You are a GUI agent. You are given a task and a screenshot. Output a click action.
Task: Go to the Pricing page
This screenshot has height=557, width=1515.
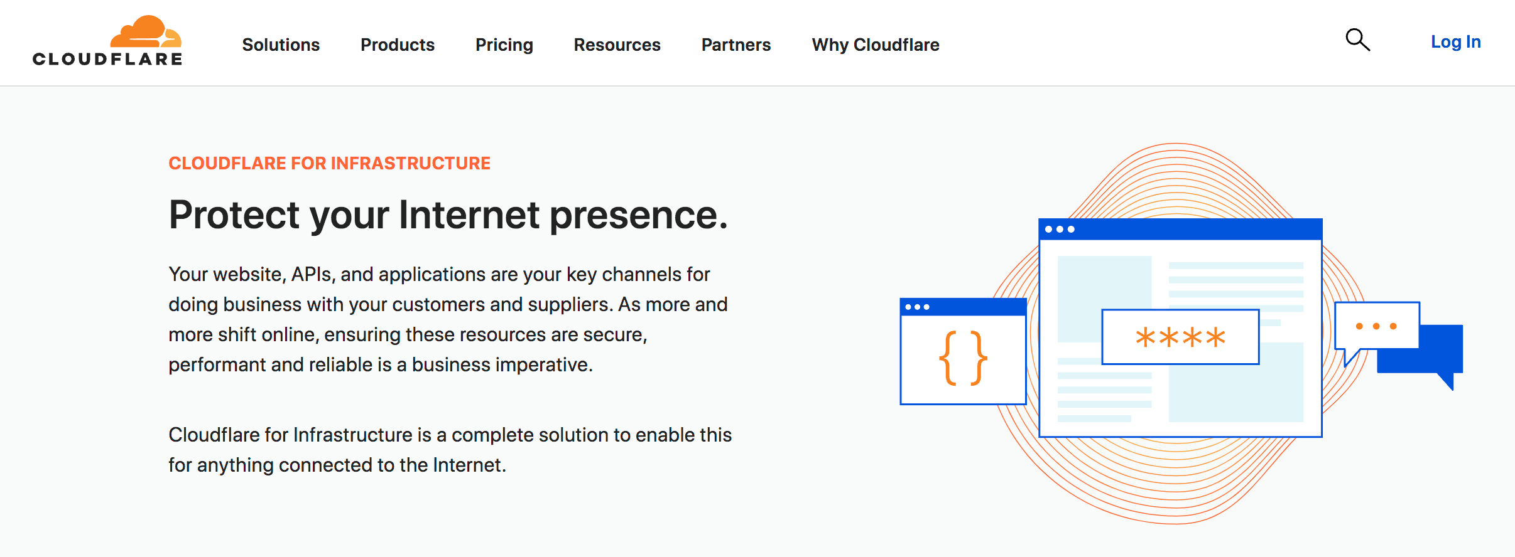point(504,45)
